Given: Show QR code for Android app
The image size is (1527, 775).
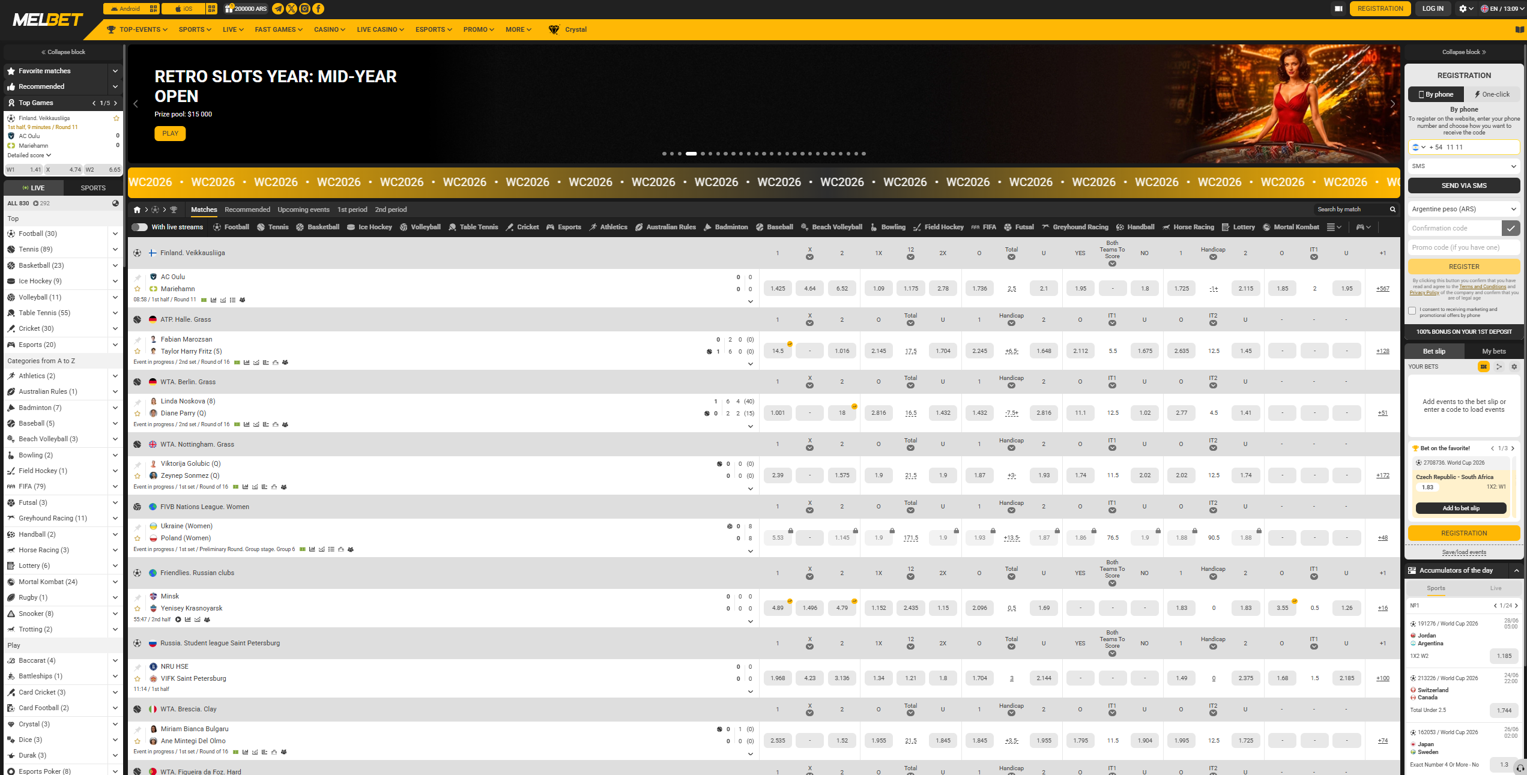Looking at the screenshot, I should [153, 8].
